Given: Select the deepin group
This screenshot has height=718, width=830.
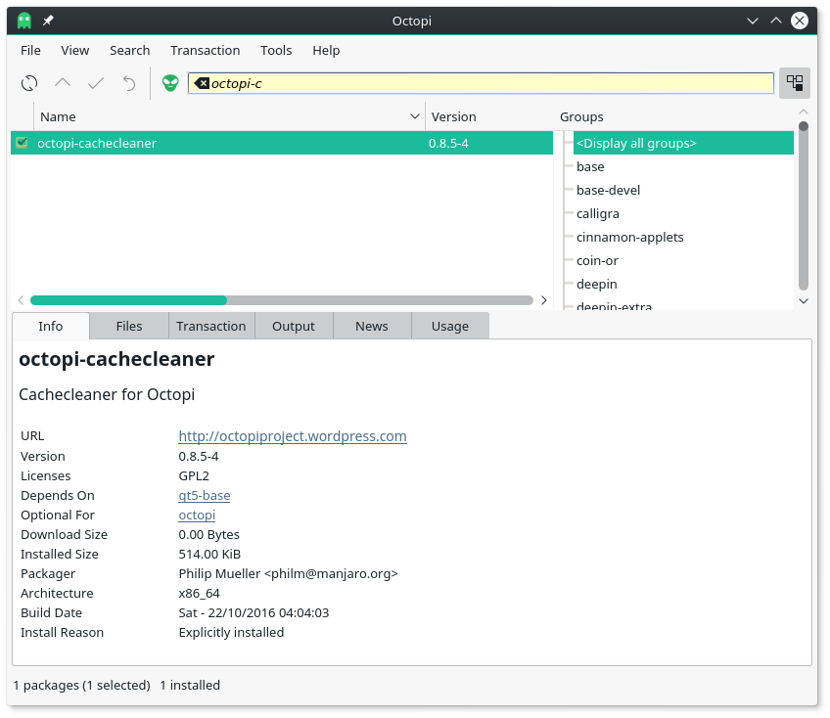Looking at the screenshot, I should (x=597, y=284).
